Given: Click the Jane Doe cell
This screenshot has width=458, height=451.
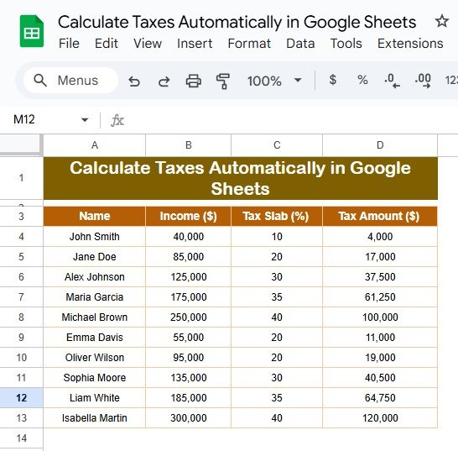Looking at the screenshot, I should [x=94, y=256].
